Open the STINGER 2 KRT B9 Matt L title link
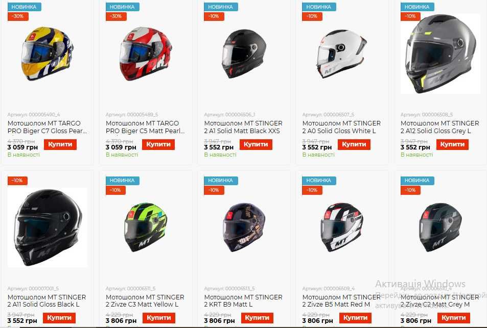This screenshot has width=487, height=328. (x=243, y=301)
